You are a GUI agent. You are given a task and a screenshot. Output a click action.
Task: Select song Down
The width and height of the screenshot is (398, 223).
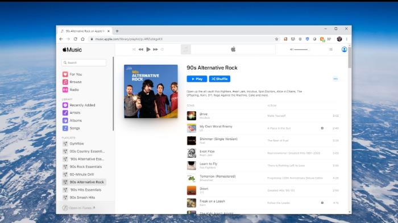tap(204, 188)
